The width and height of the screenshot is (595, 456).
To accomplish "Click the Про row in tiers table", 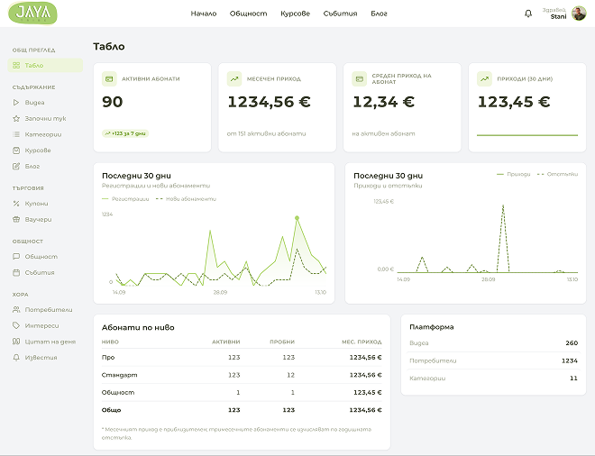I will [x=242, y=358].
